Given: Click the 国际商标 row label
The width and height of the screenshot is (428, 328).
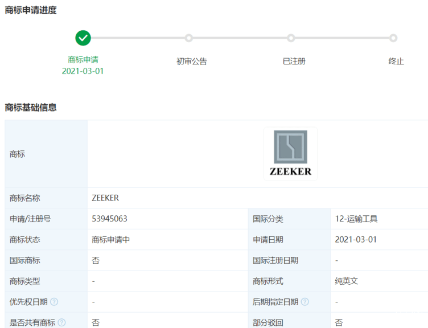Looking at the screenshot, I should [x=25, y=260].
